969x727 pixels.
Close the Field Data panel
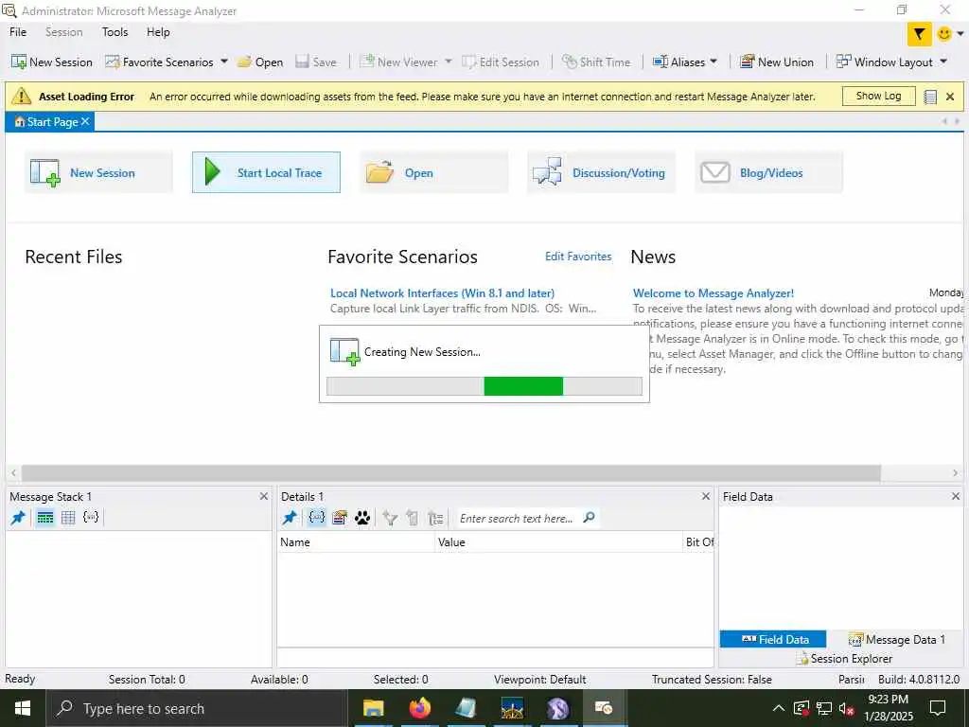956,496
